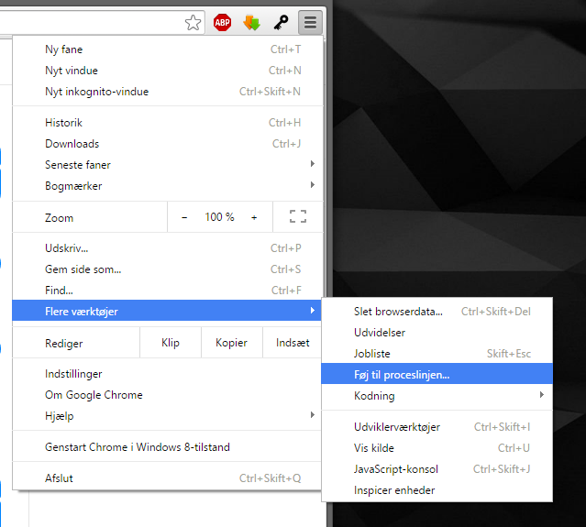The image size is (586, 527).
Task: Click the bookmark star icon
Action: pyautogui.click(x=193, y=23)
